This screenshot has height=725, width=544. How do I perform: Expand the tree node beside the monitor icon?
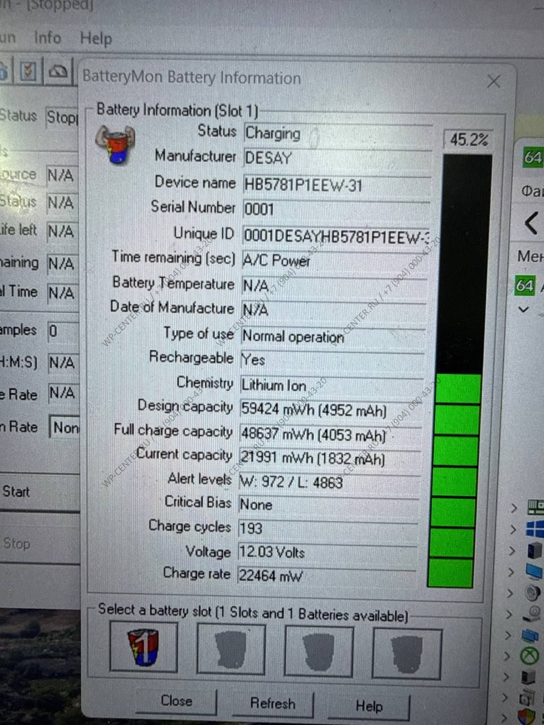[512, 572]
